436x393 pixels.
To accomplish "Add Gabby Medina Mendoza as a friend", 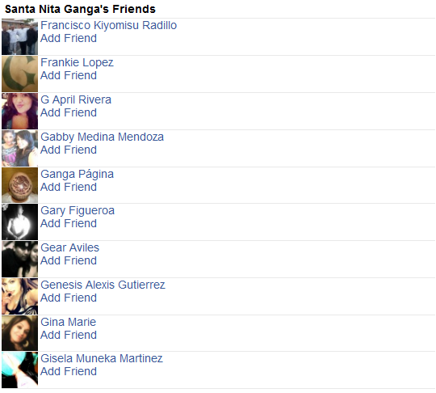I will [x=69, y=150].
